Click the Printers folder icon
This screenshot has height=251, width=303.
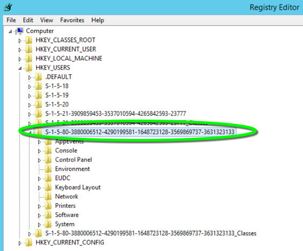click(x=48, y=206)
